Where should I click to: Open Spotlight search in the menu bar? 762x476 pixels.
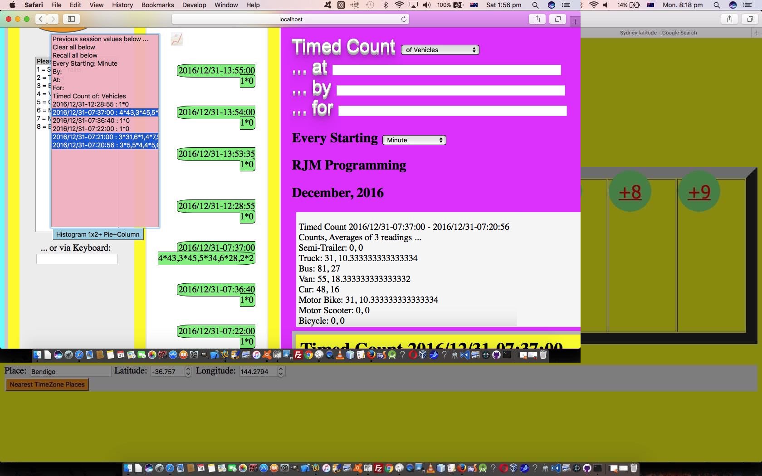(534, 5)
